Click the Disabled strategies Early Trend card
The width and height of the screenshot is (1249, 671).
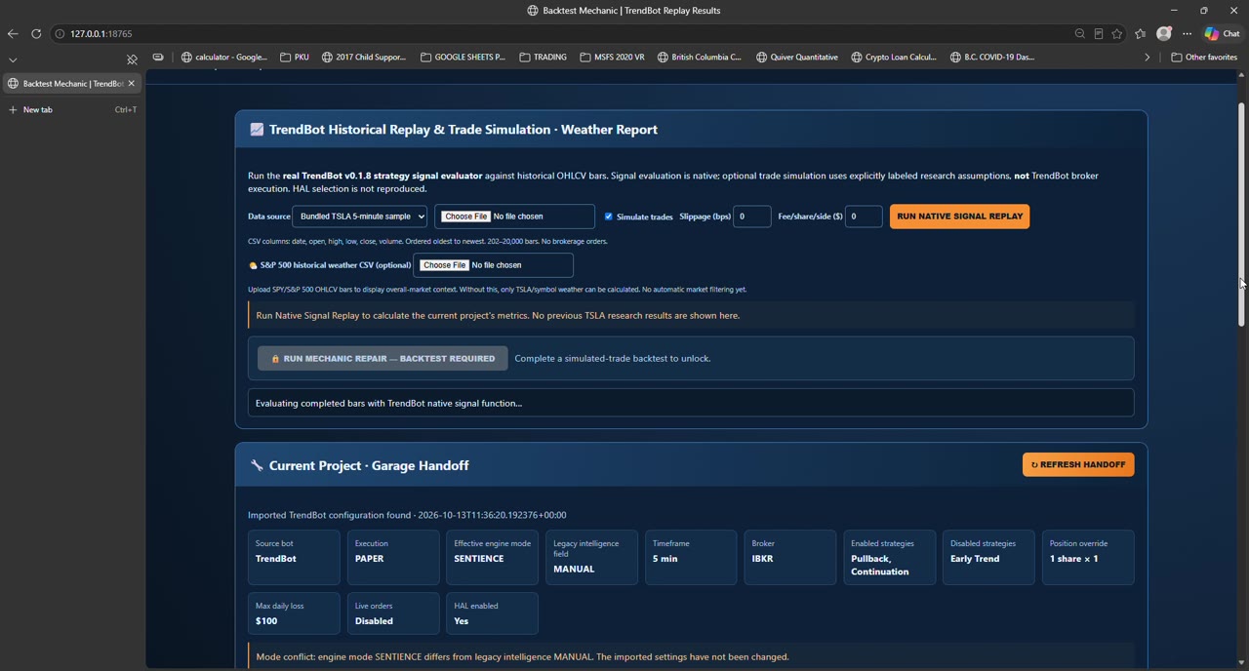point(988,558)
